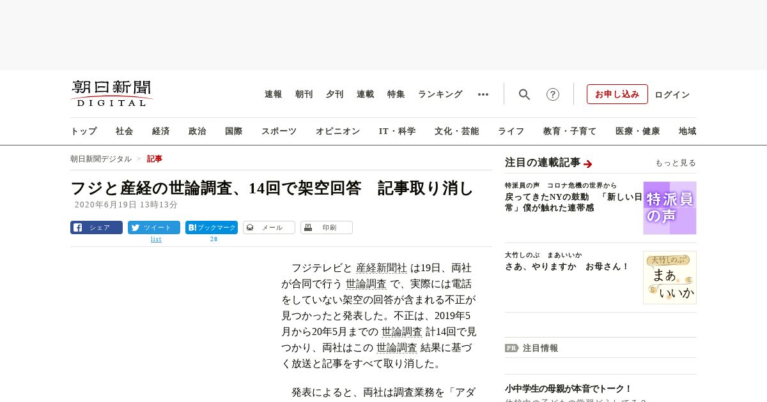The width and height of the screenshot is (767, 402).
Task: Go to 国際 section
Action: pos(234,131)
